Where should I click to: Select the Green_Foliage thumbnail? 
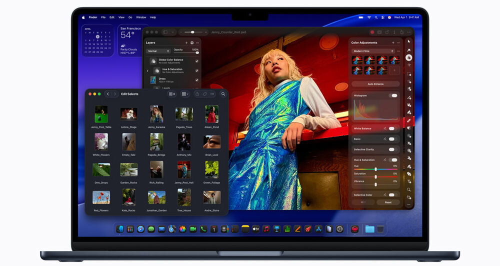click(x=211, y=169)
